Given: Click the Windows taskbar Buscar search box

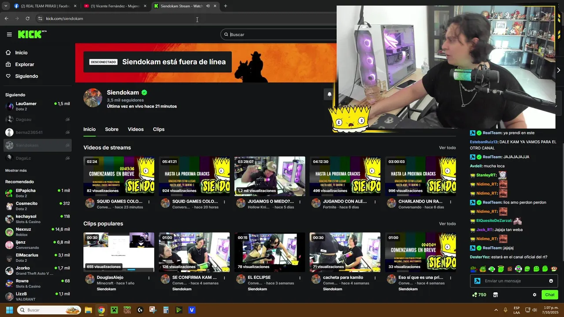Looking at the screenshot, I should [48, 310].
